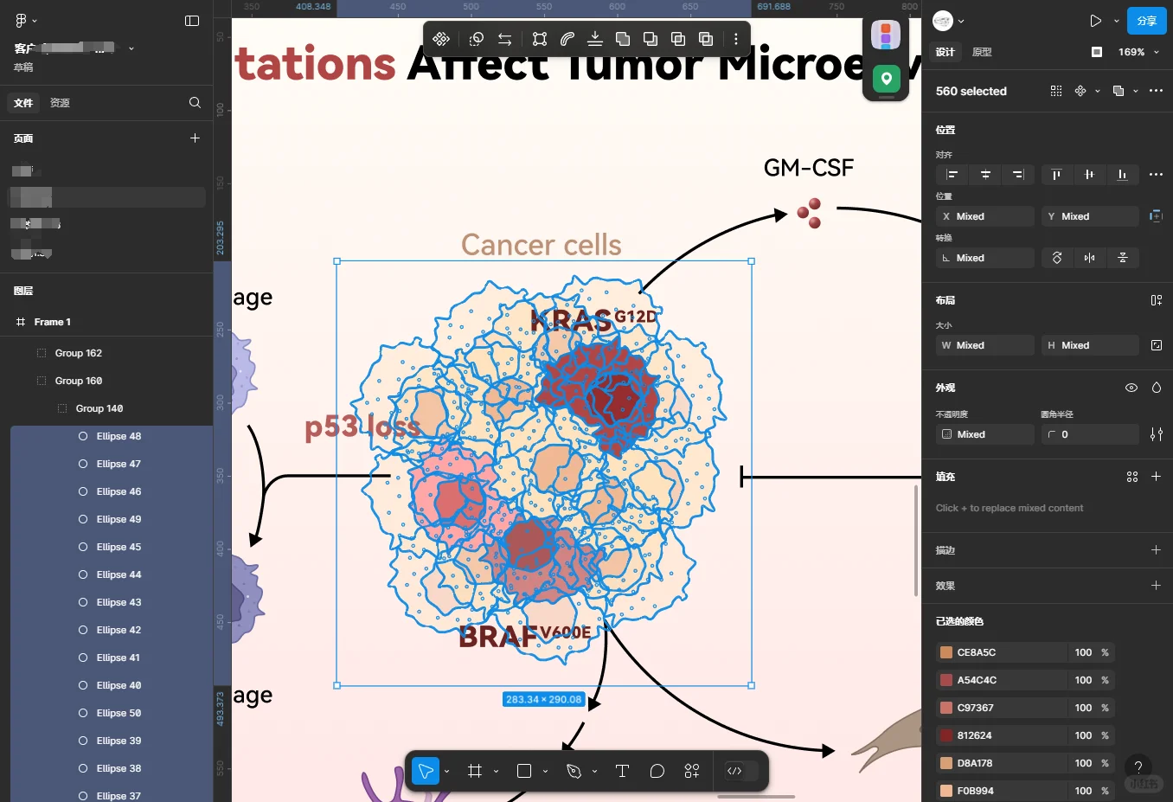The height and width of the screenshot is (802, 1173).
Task: Apply intersect boolean from floating toolbar
Action: tap(678, 39)
